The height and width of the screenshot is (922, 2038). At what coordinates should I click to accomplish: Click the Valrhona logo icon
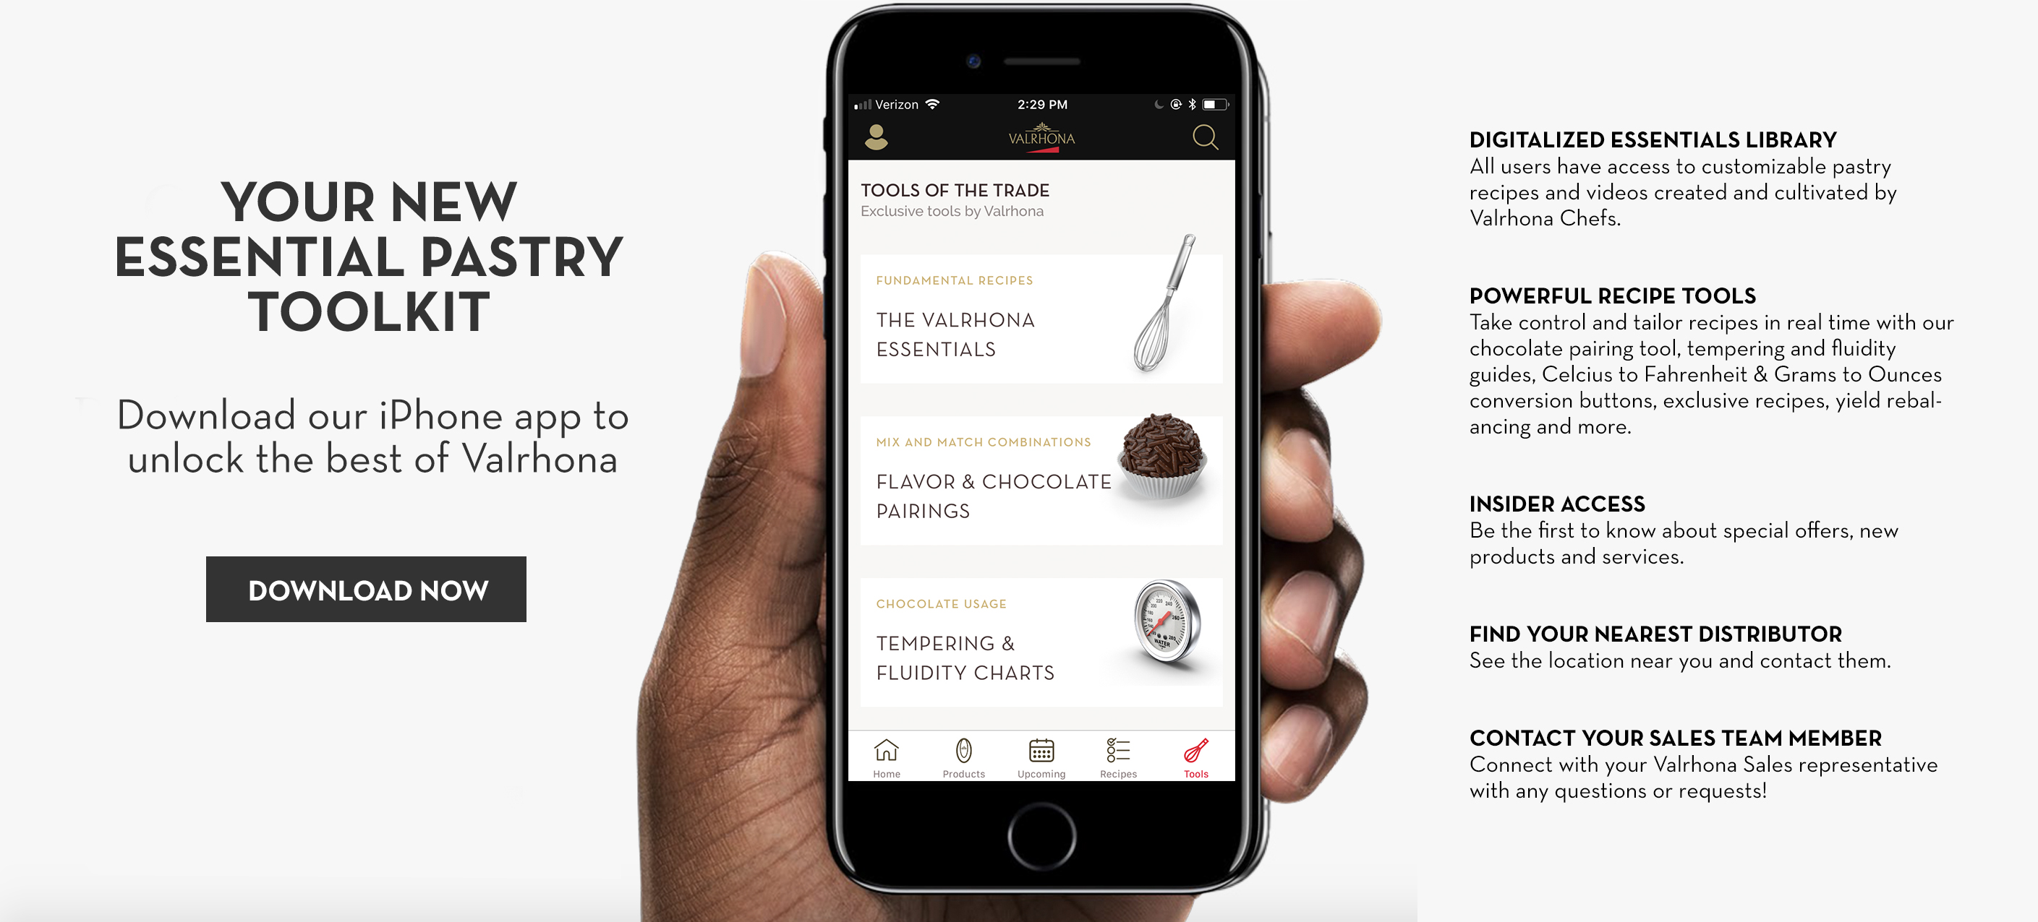(1045, 140)
